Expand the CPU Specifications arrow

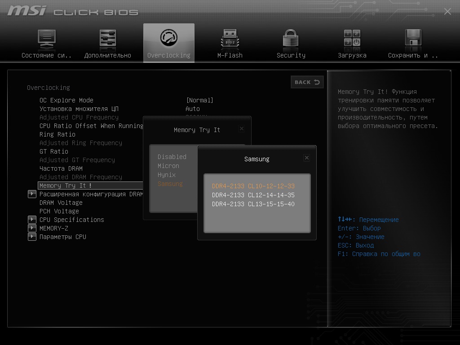[x=32, y=219]
